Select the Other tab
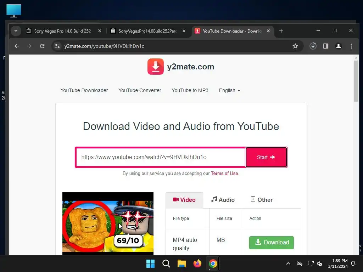This screenshot has width=363, height=272. [x=262, y=200]
